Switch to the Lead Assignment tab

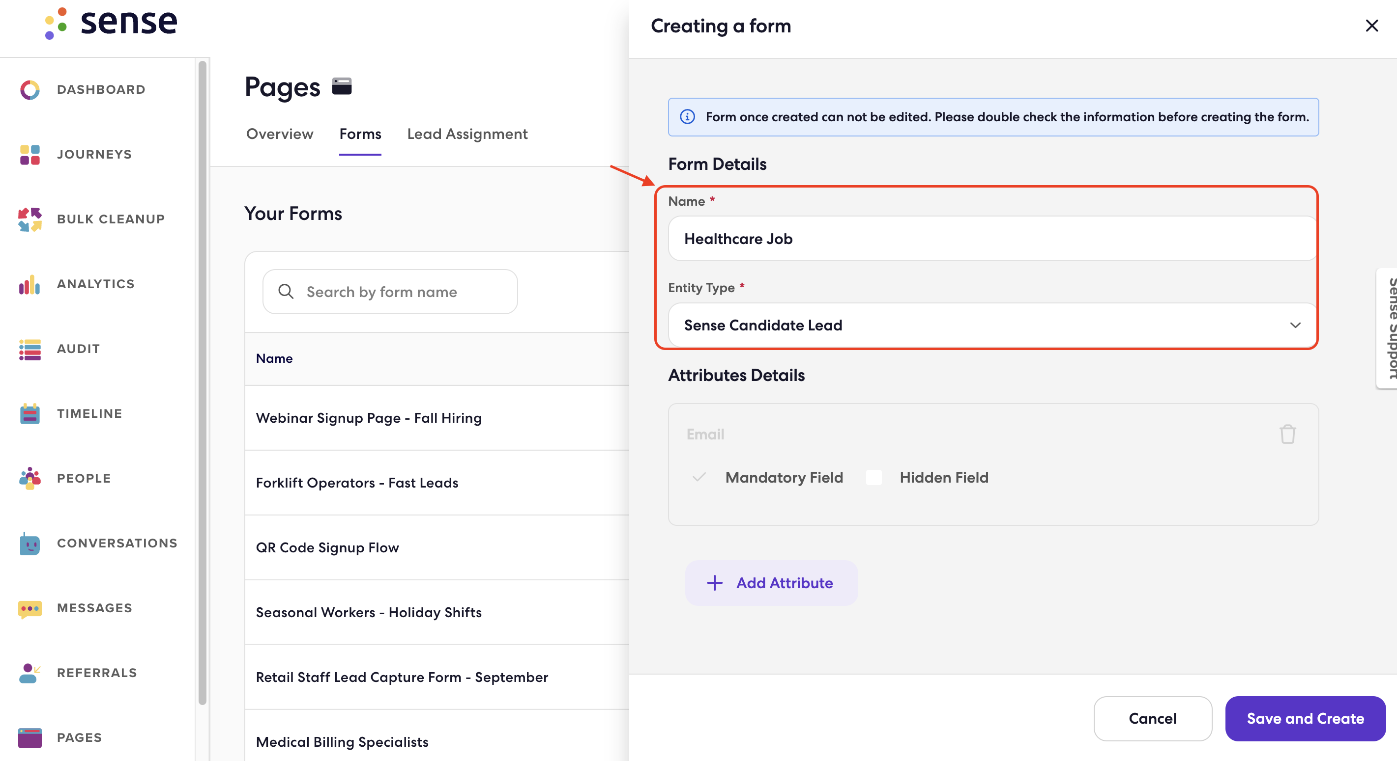(x=467, y=134)
